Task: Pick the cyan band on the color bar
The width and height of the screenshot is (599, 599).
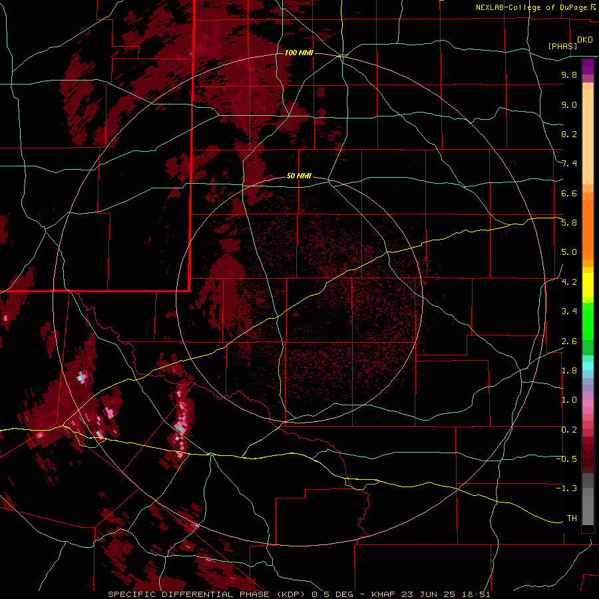Action: [x=588, y=366]
